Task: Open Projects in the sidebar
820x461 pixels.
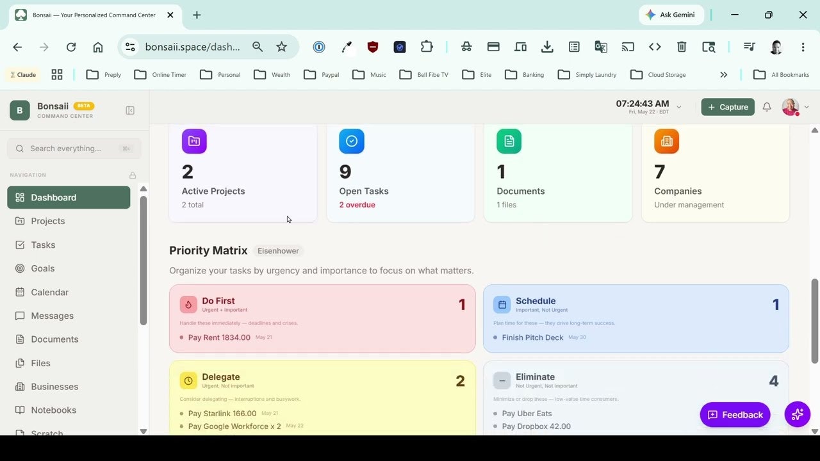Action: tap(69, 221)
